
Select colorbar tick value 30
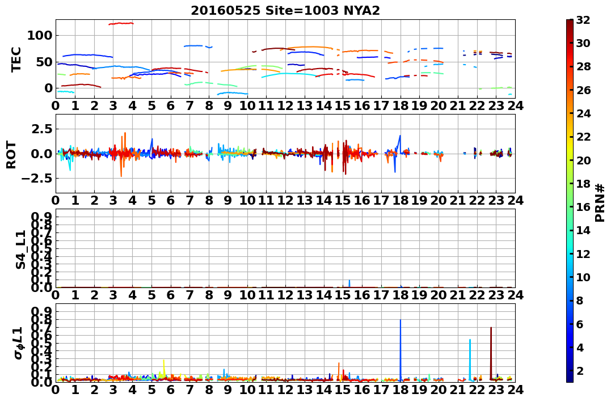(583, 43)
